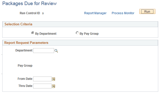
Task: Click the Run button
Action: click(x=147, y=11)
